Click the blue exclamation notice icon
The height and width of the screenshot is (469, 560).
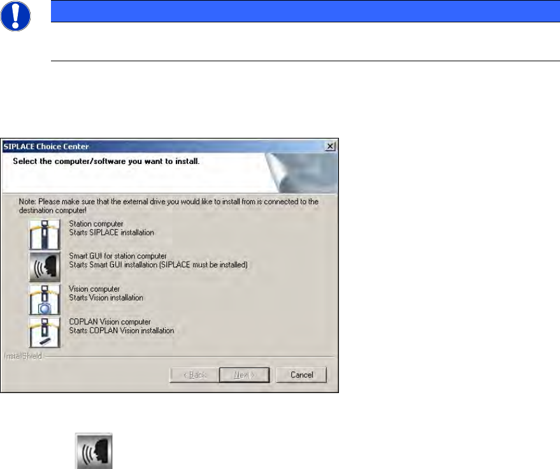(15, 16)
